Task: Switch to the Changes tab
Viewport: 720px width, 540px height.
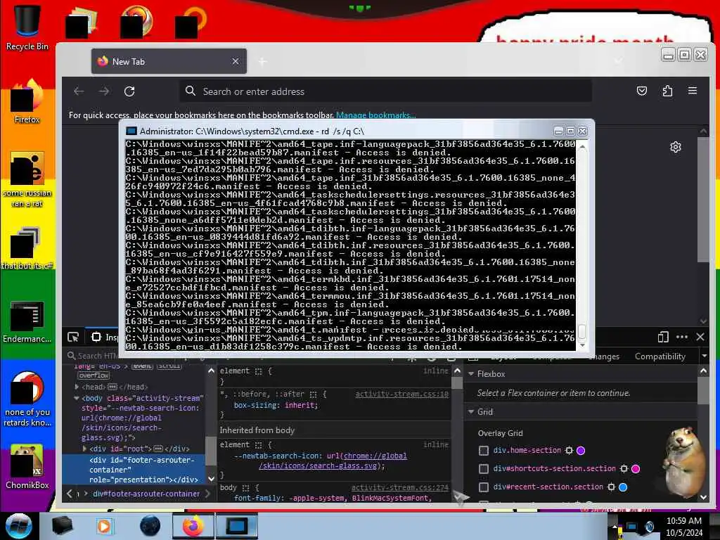Action: 603,356
